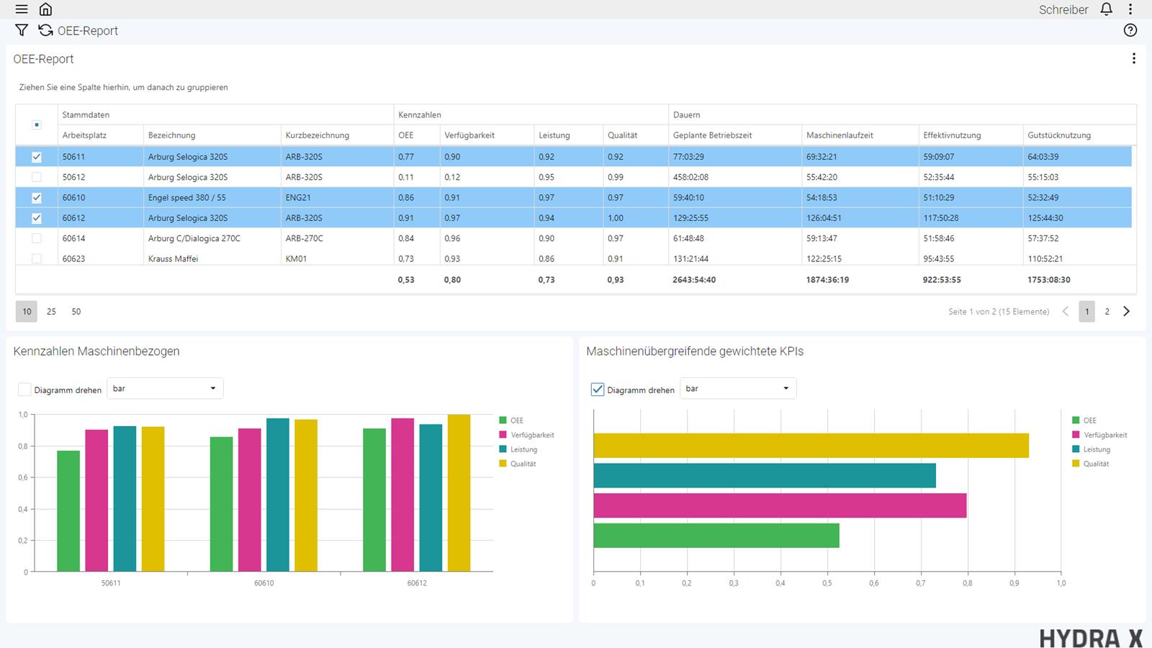
Task: Open the help question mark icon
Action: click(x=1130, y=30)
